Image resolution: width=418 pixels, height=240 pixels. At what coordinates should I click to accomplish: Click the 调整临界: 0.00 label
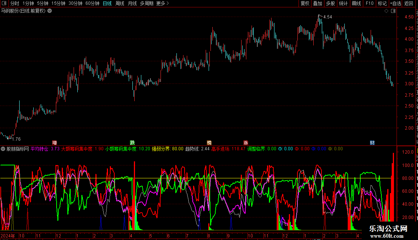(x=262, y=149)
